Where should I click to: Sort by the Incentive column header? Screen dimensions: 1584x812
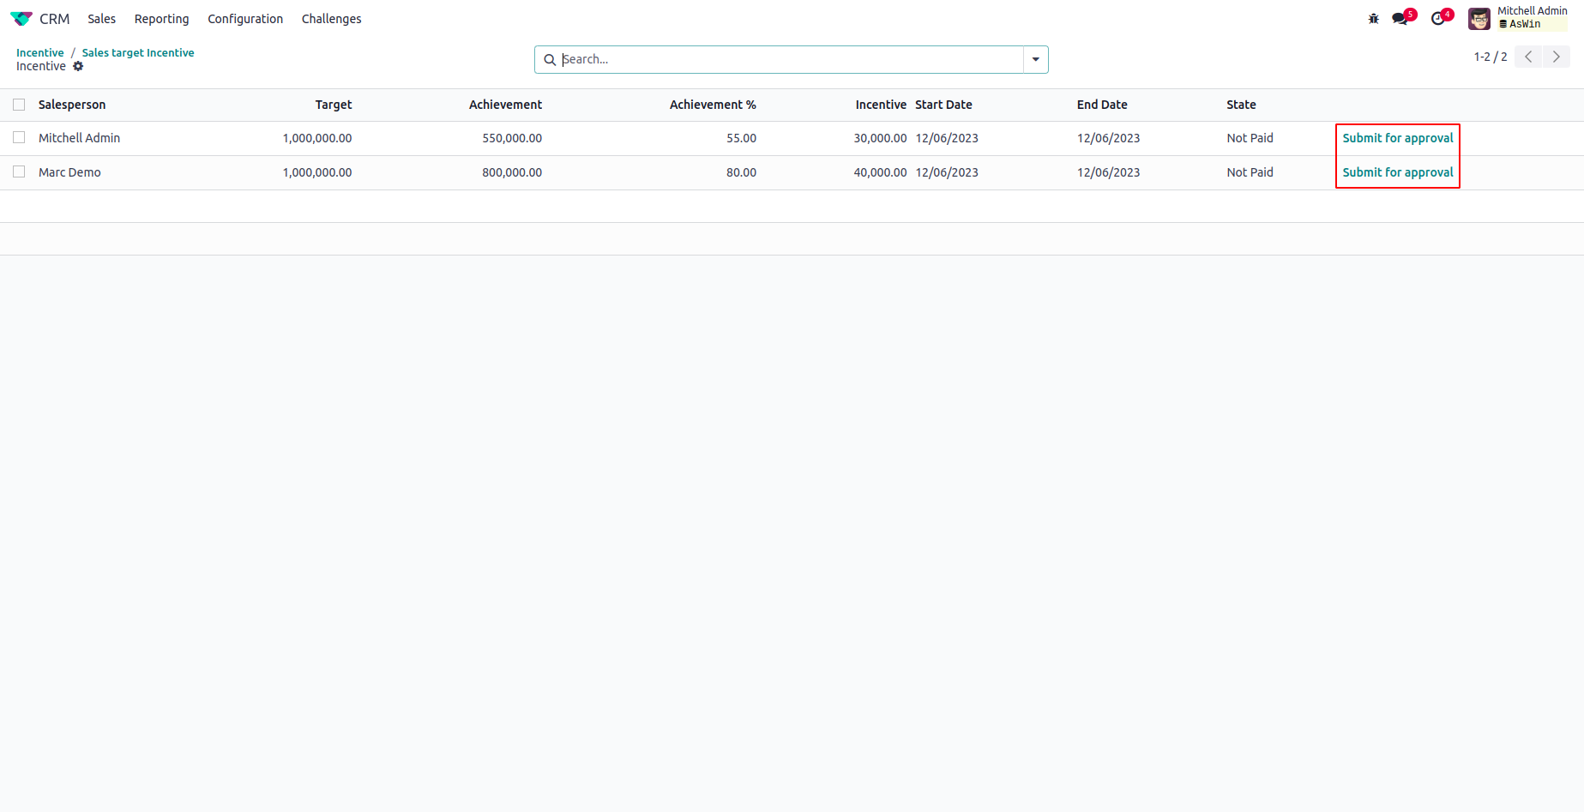coord(881,105)
